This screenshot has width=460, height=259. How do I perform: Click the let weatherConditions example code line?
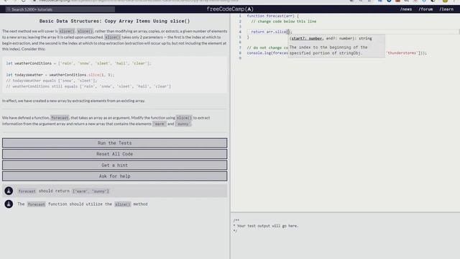[x=78, y=63]
